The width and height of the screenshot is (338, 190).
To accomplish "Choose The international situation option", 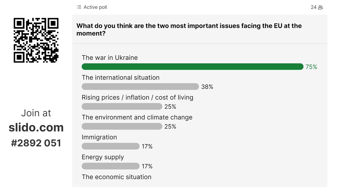I will (121, 77).
